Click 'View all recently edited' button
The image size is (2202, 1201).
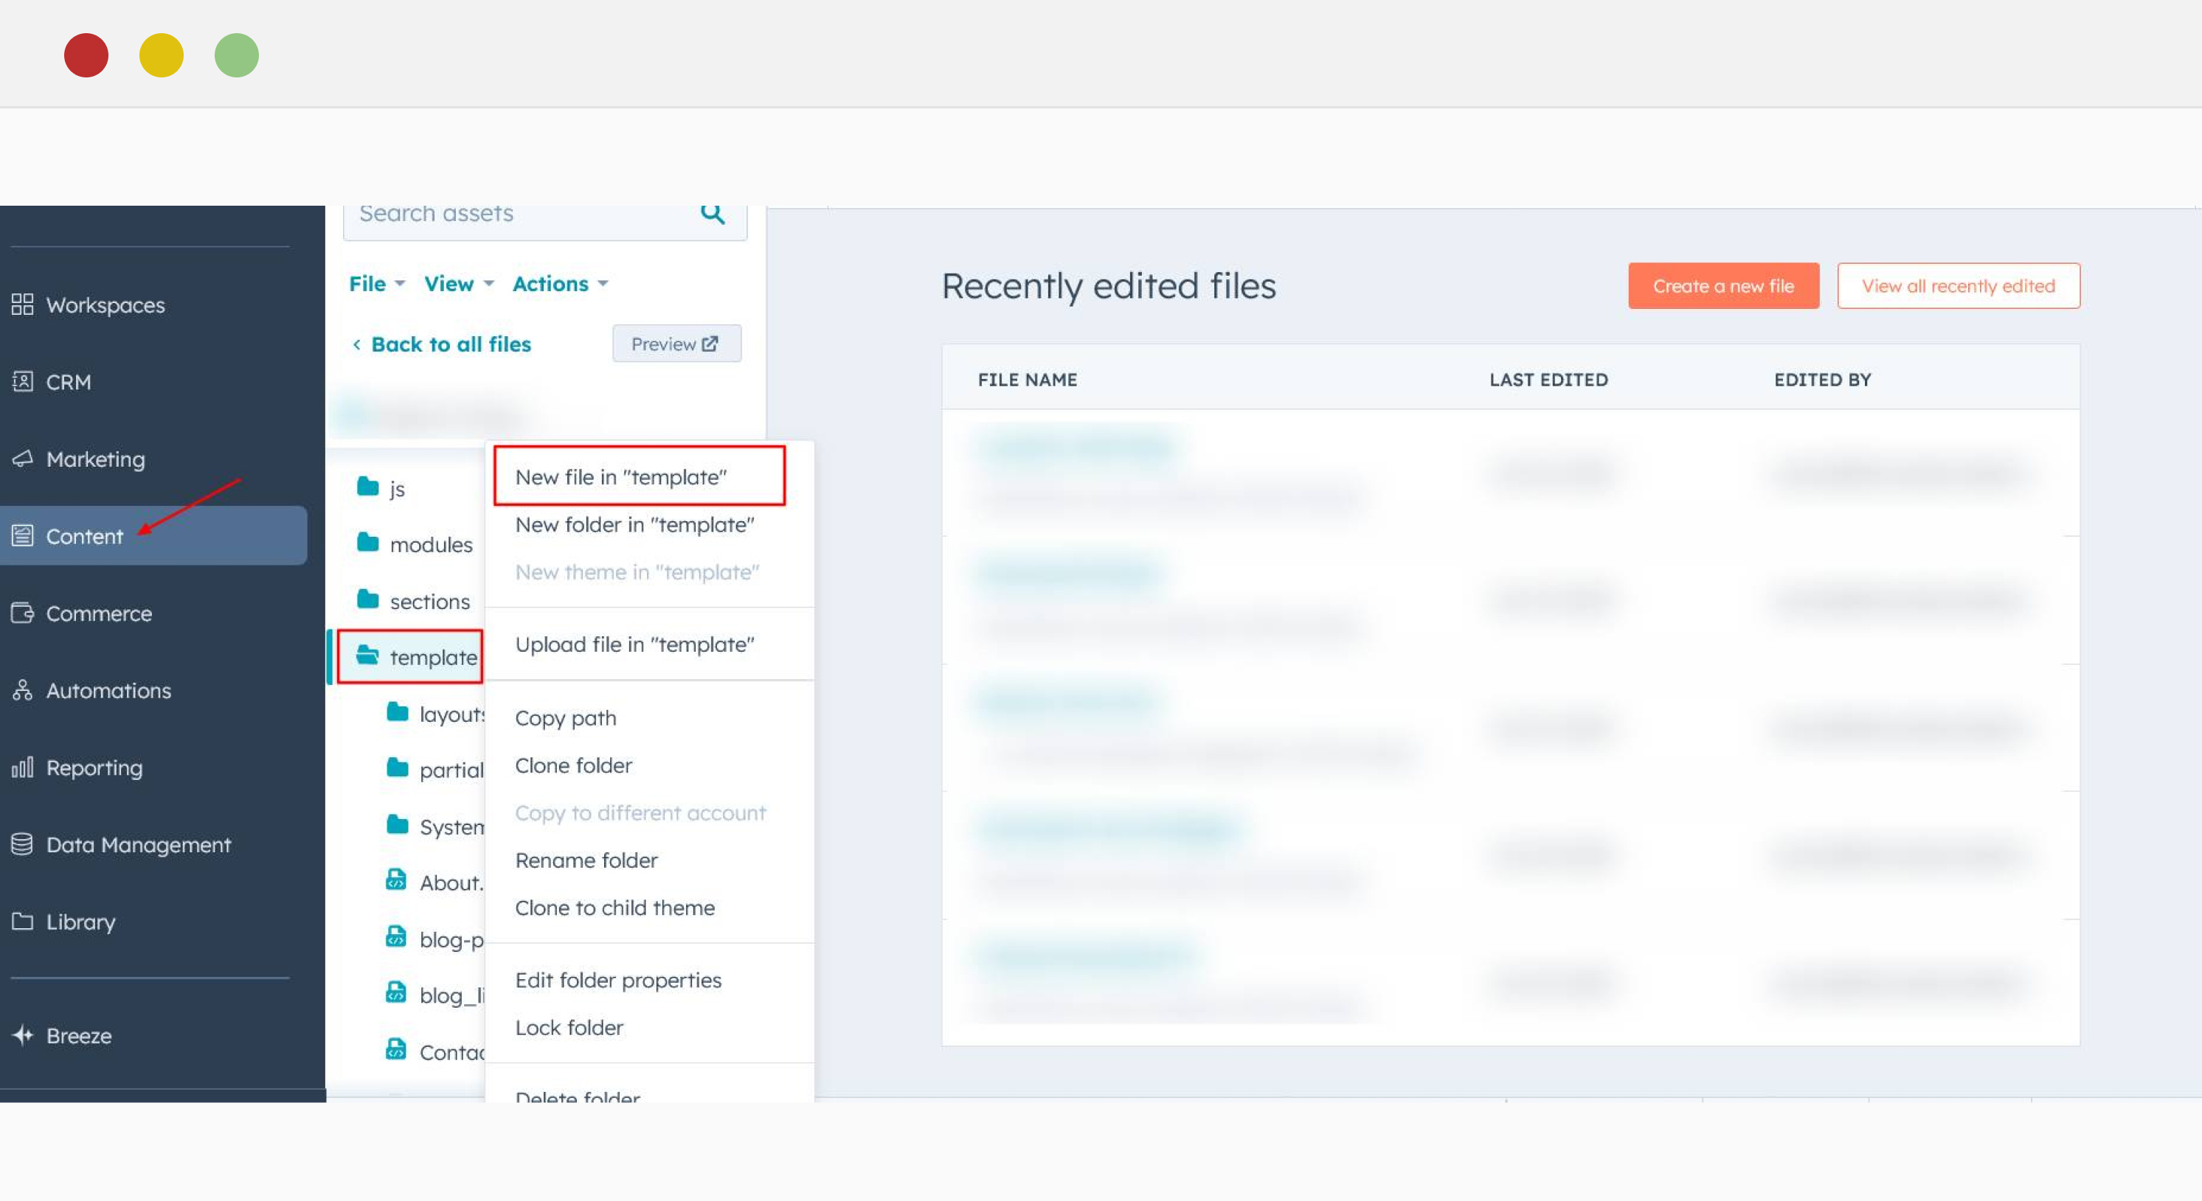click(1958, 285)
